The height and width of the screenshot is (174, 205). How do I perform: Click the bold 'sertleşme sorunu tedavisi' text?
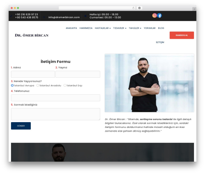tap(156, 119)
